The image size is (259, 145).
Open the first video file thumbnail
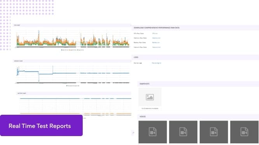tap(153, 132)
